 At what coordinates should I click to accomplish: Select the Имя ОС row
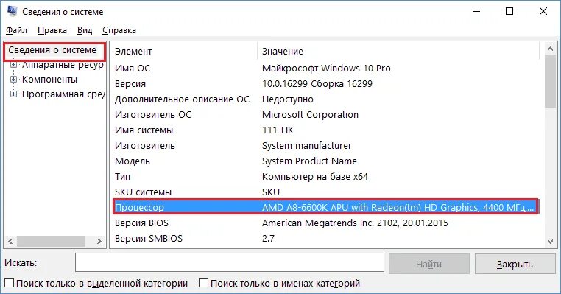(325, 68)
